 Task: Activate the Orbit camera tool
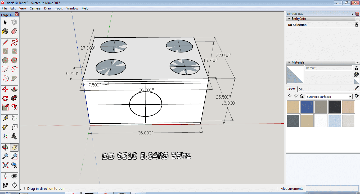(5, 147)
